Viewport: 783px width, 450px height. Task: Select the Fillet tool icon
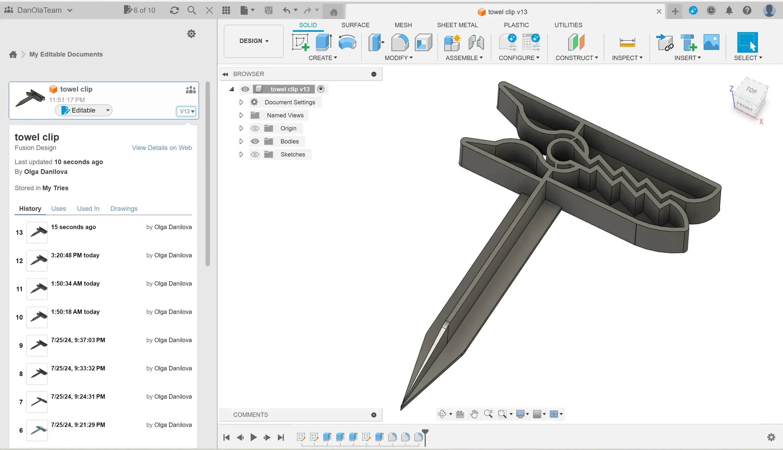(400, 42)
